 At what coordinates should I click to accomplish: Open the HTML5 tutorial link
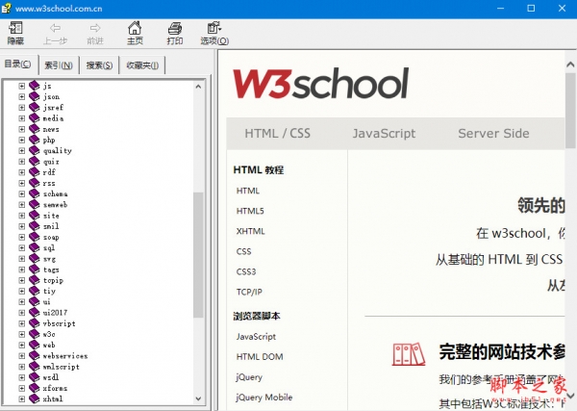click(x=250, y=211)
